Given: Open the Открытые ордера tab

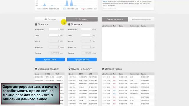Looking at the screenshot, I should pos(115,19).
